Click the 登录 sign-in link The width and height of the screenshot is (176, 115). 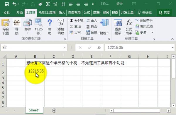click(x=120, y=4)
